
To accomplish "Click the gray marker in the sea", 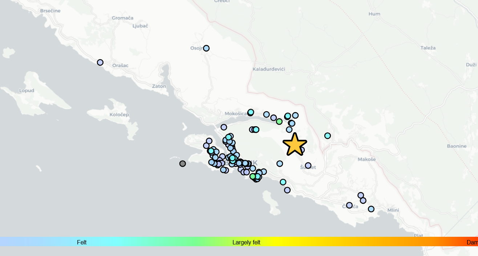I will [183, 164].
